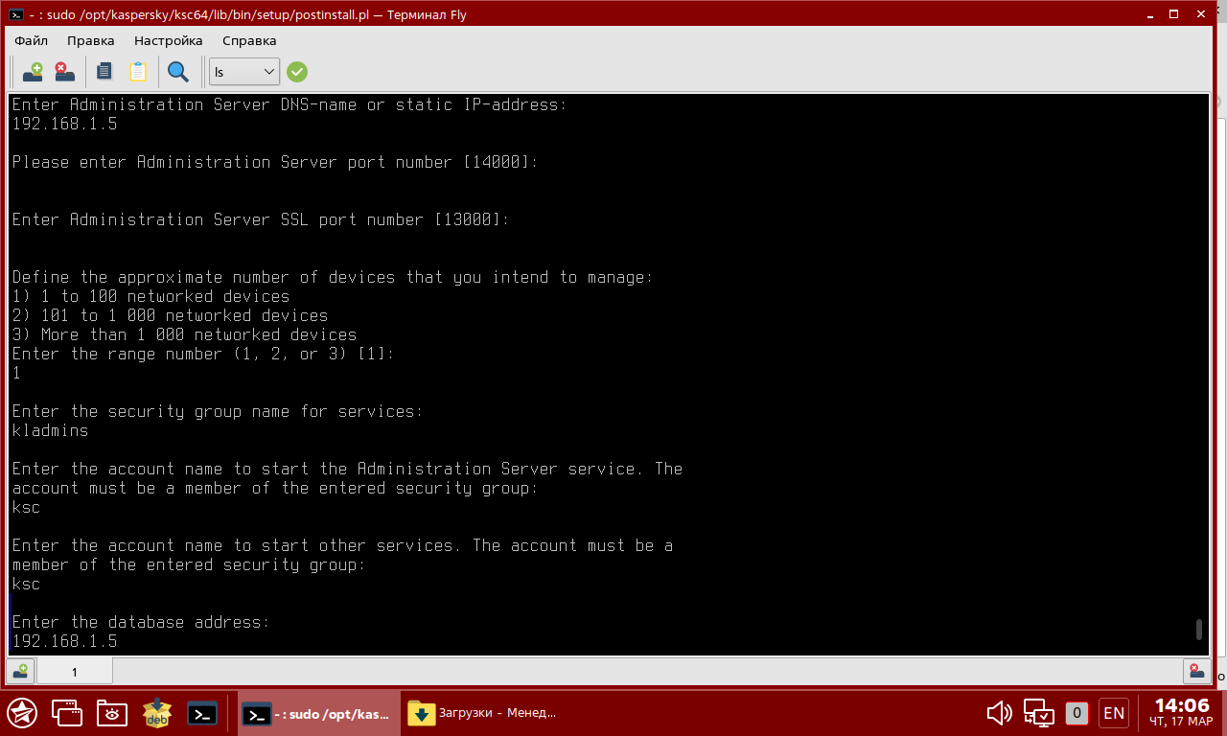Run the selected command with green checkmark

click(x=297, y=72)
